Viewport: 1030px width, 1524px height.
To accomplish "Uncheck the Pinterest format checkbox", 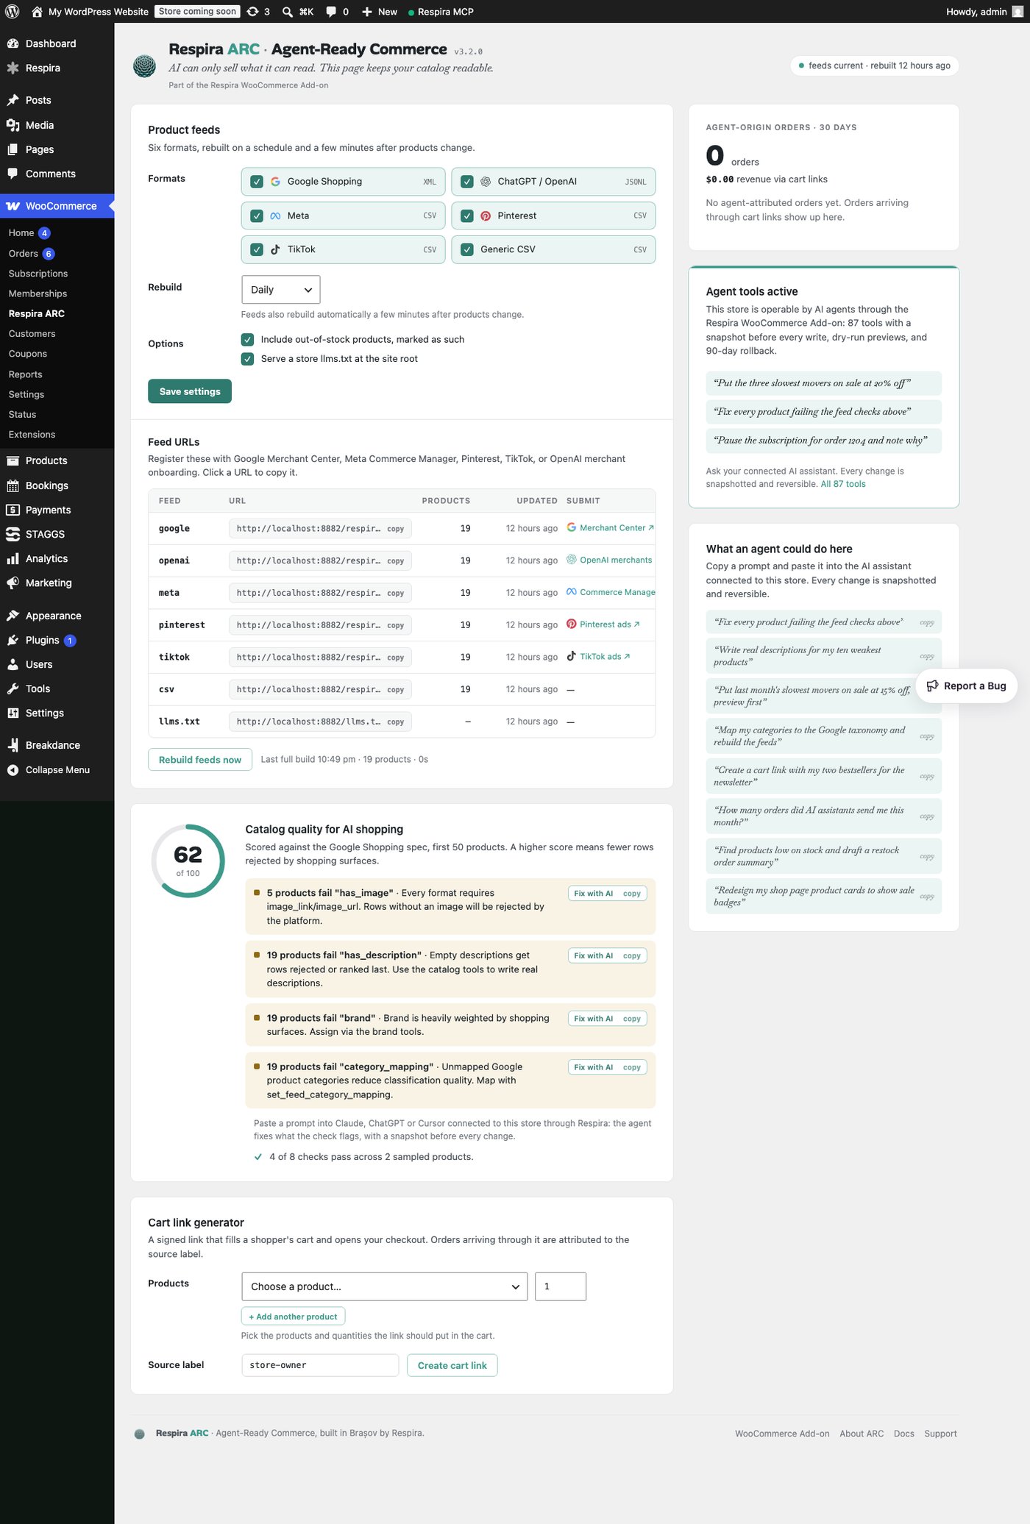I will pyautogui.click(x=467, y=216).
